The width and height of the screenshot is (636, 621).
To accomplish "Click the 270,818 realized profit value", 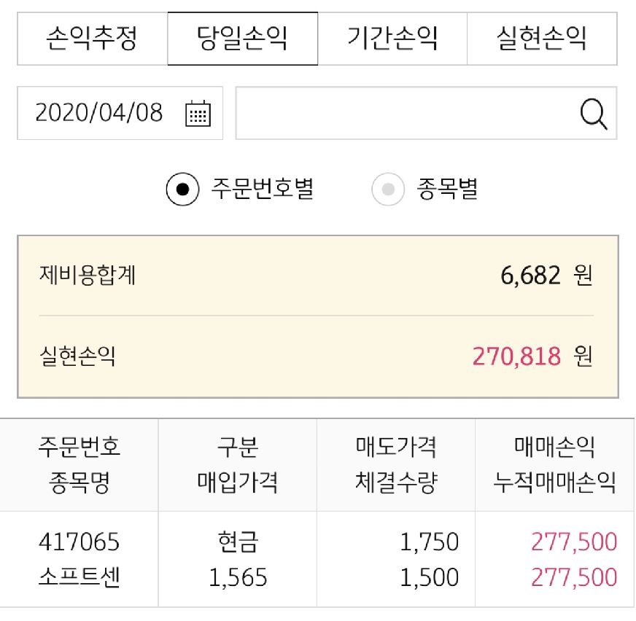I will pyautogui.click(x=516, y=356).
